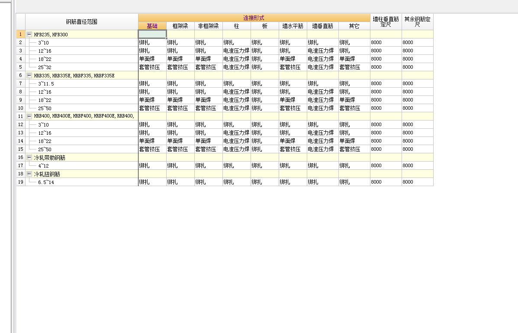
Task: Select HPB235, HPB300 group label
Action: pos(51,34)
